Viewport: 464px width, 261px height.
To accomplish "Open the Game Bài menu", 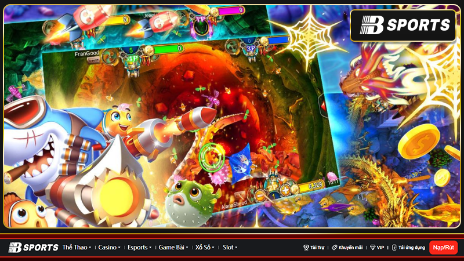I will [x=171, y=248].
